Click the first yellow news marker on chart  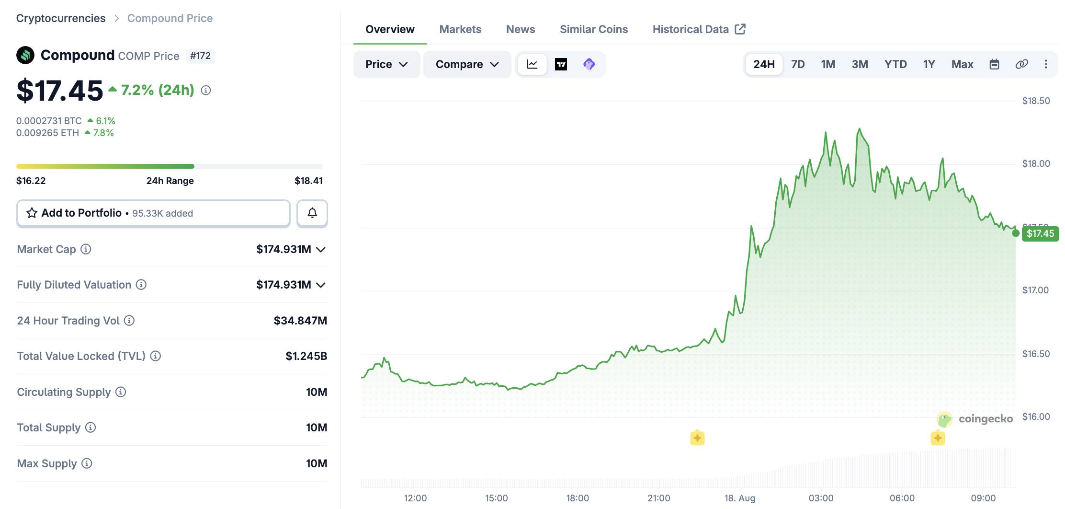pyautogui.click(x=697, y=438)
